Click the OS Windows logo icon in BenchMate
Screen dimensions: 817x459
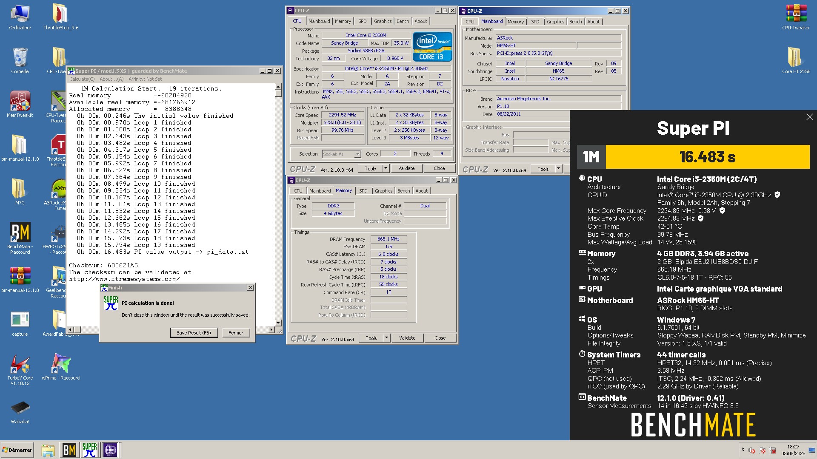pyautogui.click(x=582, y=319)
